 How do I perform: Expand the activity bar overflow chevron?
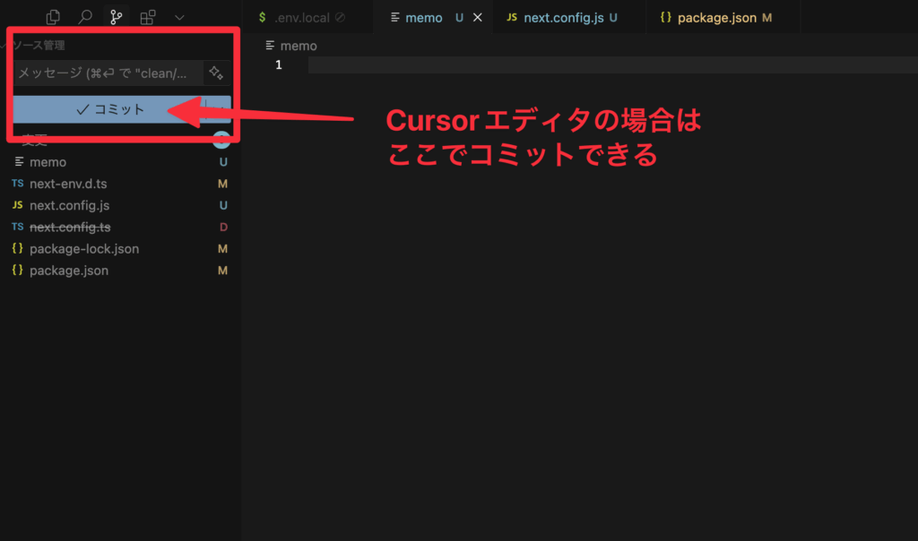pos(179,16)
